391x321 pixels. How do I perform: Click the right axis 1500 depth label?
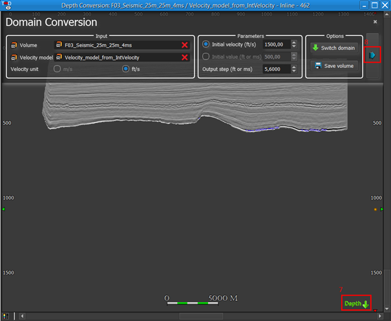coord(376,273)
